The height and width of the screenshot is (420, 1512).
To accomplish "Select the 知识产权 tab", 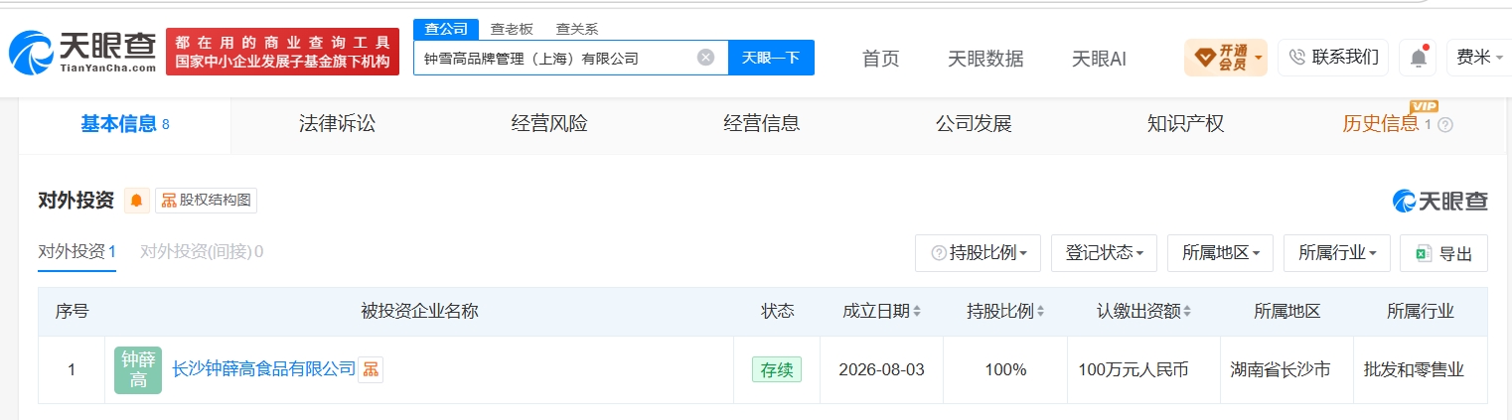I will tap(1185, 125).
